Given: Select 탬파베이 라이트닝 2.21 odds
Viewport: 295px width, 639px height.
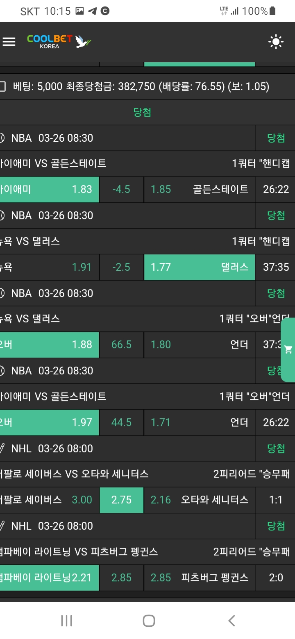Looking at the screenshot, I should [49, 578].
